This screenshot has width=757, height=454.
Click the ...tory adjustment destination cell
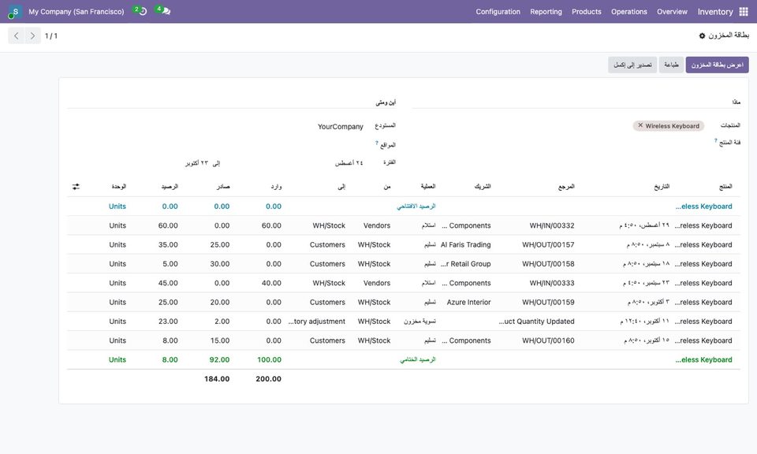tap(317, 322)
